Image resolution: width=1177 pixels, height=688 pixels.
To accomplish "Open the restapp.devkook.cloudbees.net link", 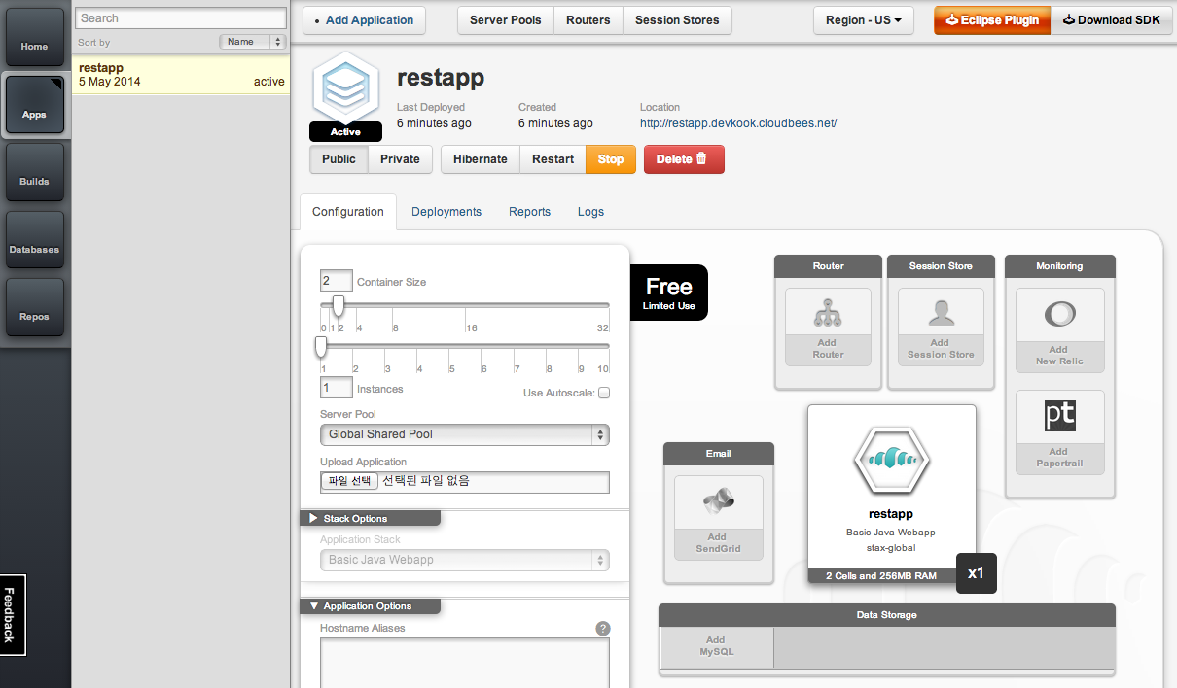I will point(738,123).
